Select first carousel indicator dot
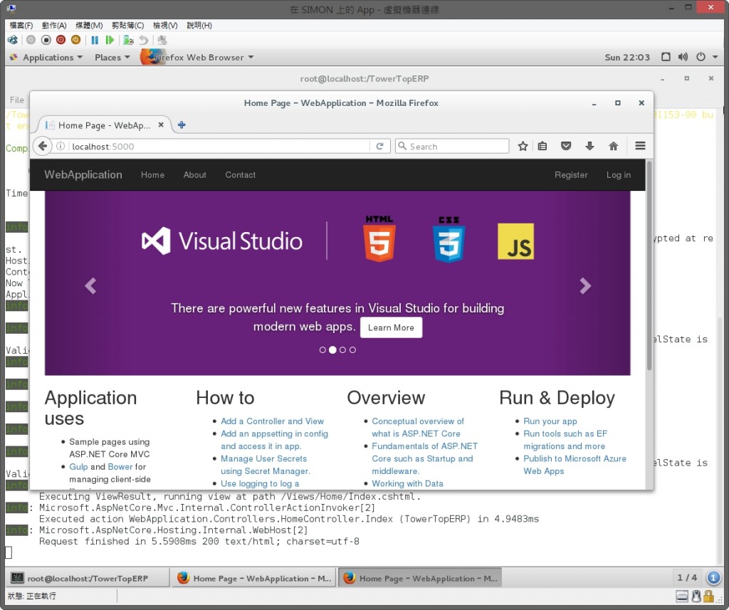Screen dimensions: 729x610 coord(322,349)
